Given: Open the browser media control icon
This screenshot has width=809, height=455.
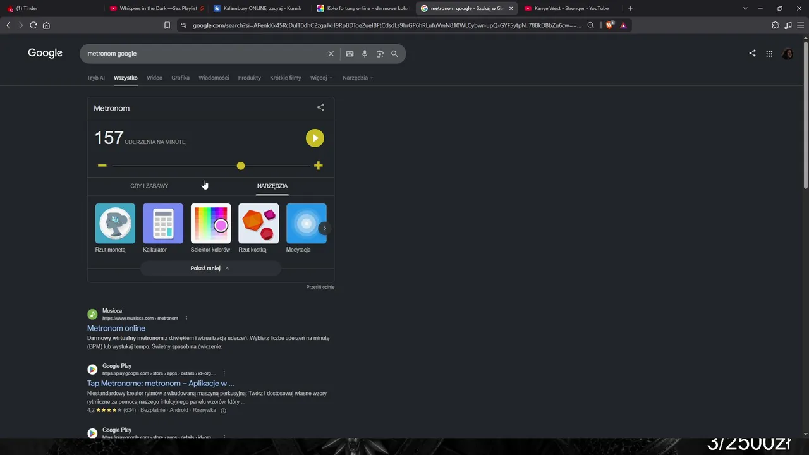Looking at the screenshot, I should tap(788, 25).
